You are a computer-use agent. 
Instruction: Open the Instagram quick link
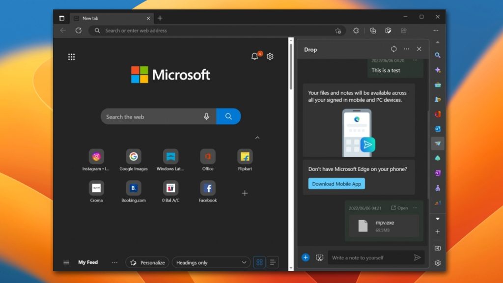(96, 160)
